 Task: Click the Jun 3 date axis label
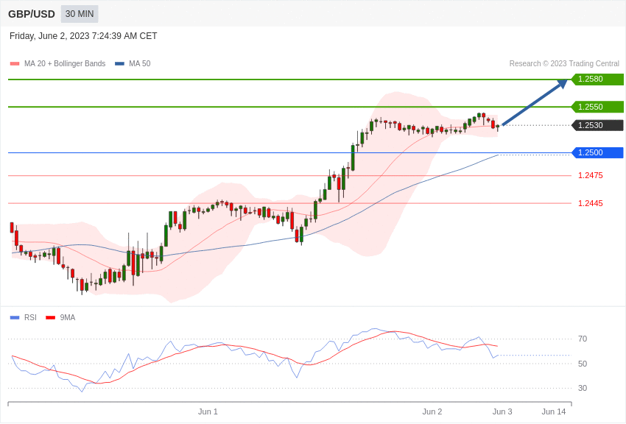pos(502,411)
